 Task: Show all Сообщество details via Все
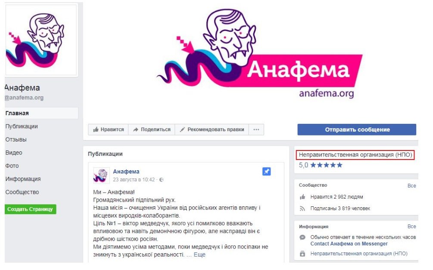tap(411, 186)
